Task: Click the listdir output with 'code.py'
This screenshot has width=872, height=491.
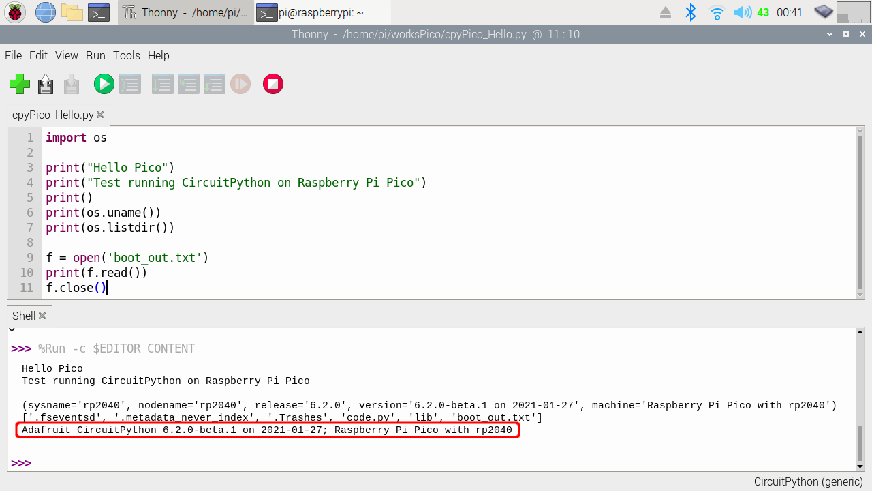Action: click(282, 417)
